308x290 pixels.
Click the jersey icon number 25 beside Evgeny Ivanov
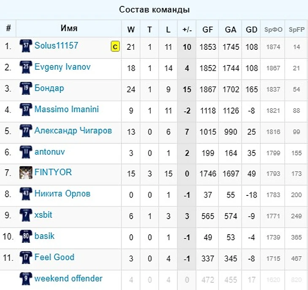click(26, 68)
